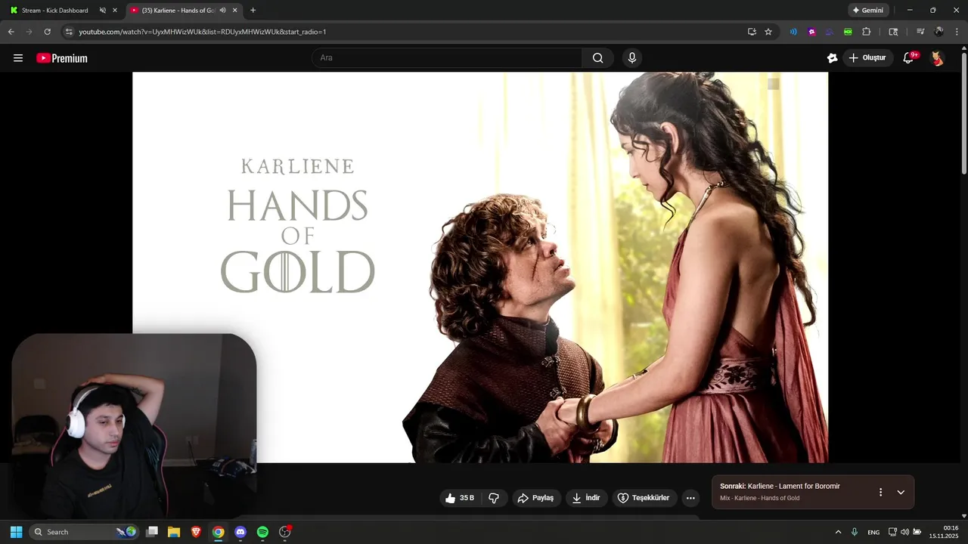Start voice search with microphone icon
This screenshot has height=544, width=968.
coord(631,58)
